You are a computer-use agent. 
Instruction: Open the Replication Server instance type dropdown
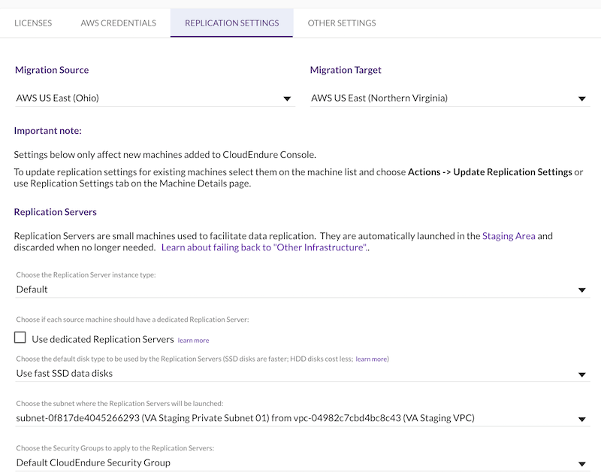(300, 288)
